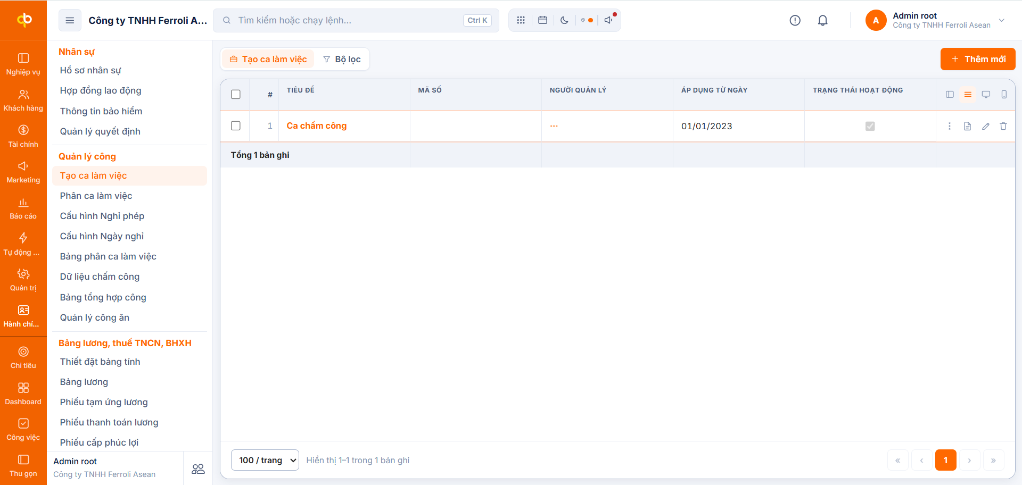Check the row checkbox for Ca chấm công

coord(236,126)
